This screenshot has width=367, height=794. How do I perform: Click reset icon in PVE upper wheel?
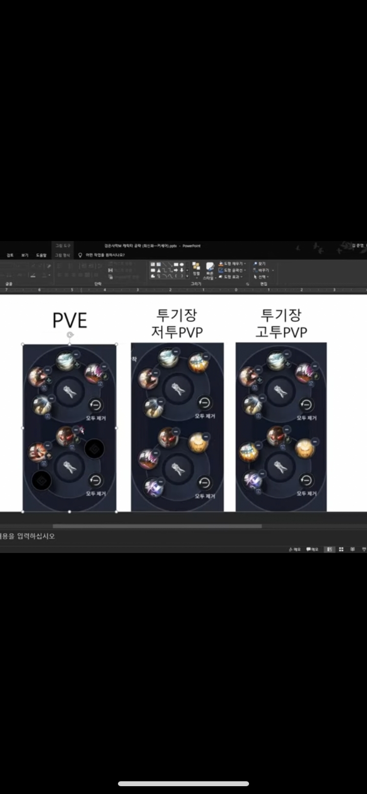95,405
